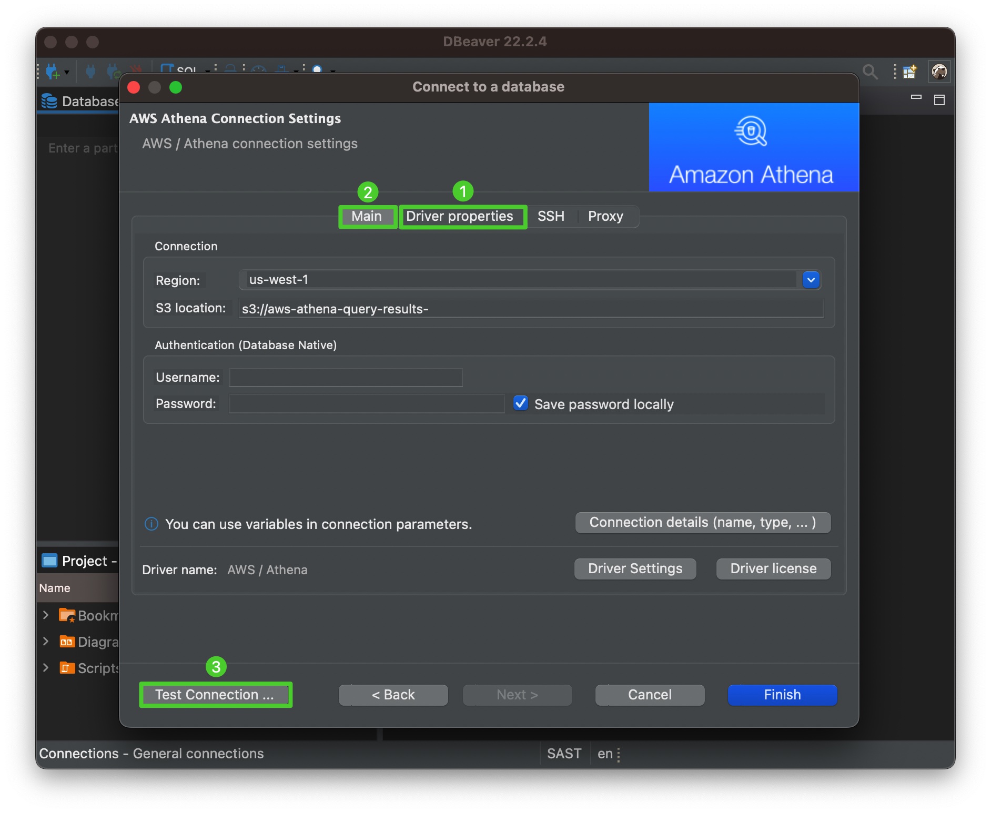Expand the Scripts tree node
Viewport: 991px width, 813px height.
click(x=46, y=667)
